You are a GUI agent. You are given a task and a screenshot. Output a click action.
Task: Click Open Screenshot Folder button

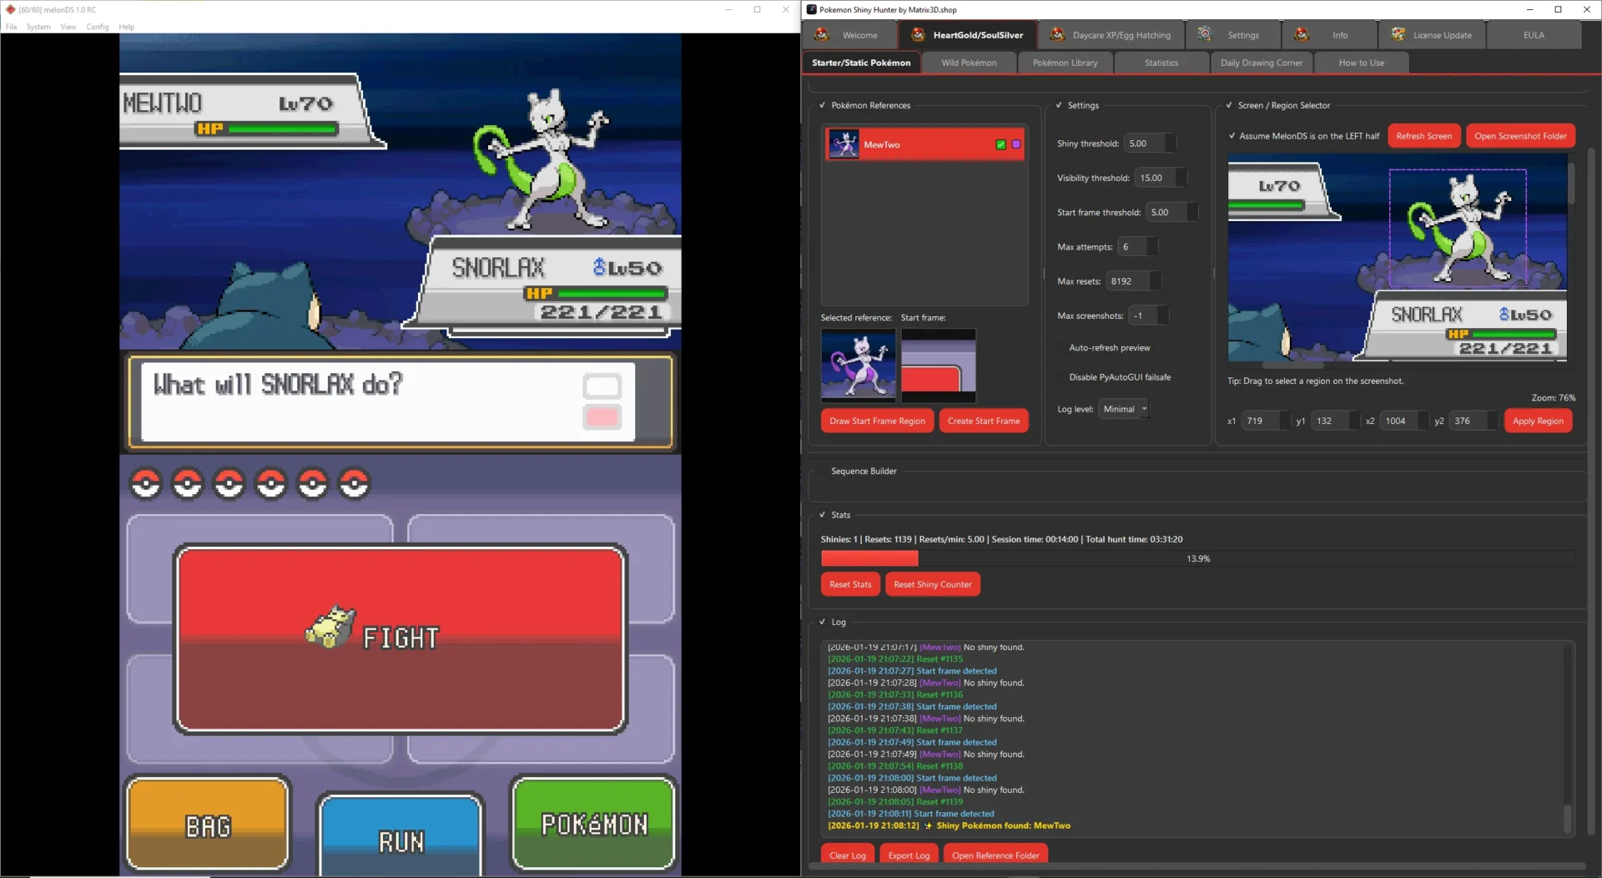pyautogui.click(x=1520, y=136)
